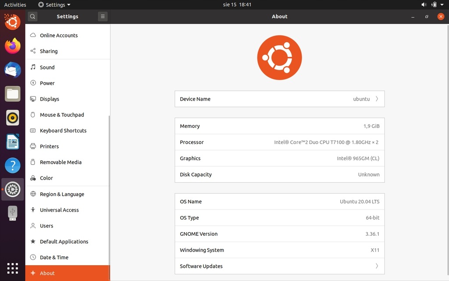The width and height of the screenshot is (449, 281).
Task: Click the GNOME Version value 3.36.1
Action: pos(372,234)
